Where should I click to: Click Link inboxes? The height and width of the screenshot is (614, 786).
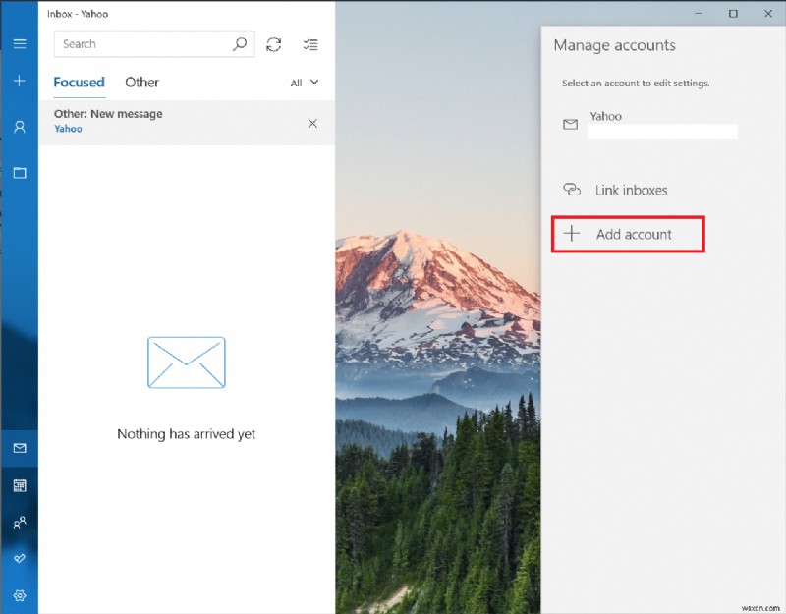(631, 190)
